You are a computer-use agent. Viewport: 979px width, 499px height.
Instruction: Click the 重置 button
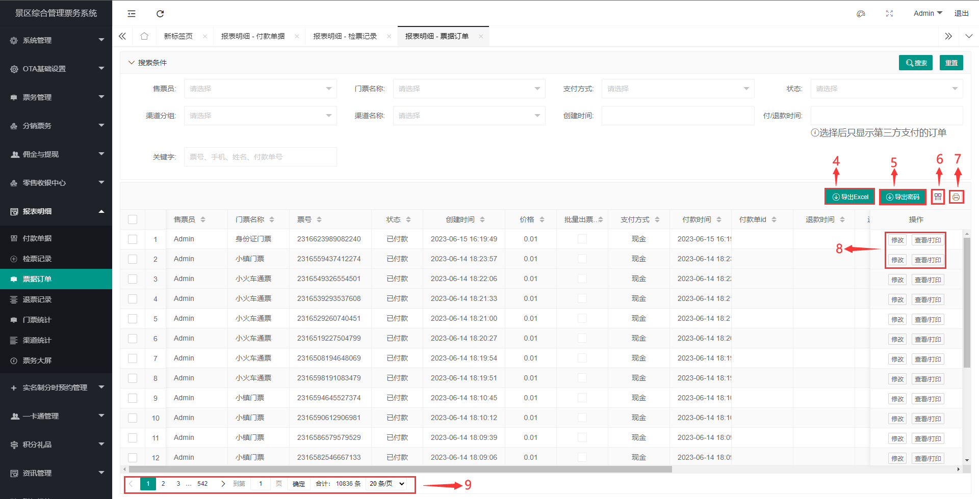951,63
